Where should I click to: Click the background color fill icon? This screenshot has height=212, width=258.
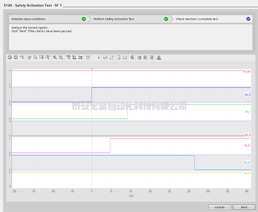pyautogui.click(x=159, y=57)
